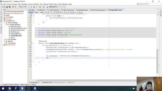Expand the Libraries node
162x91 pixels.
coord(5,41)
